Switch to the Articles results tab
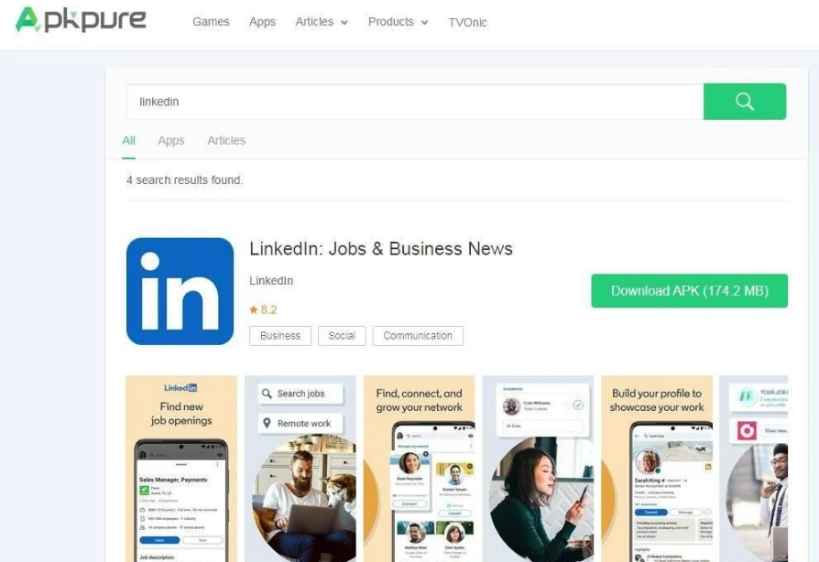The image size is (819, 562). coord(226,140)
